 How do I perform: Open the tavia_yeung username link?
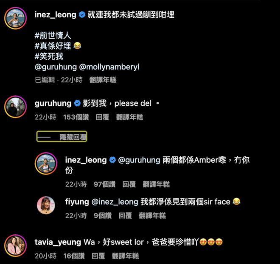(x=58, y=242)
